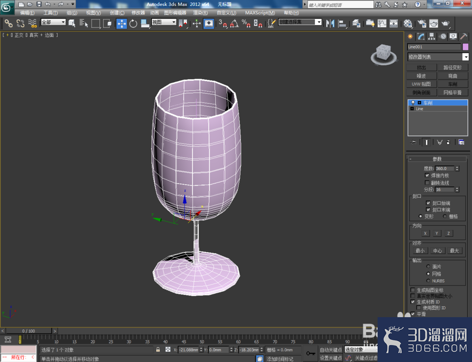This screenshot has height=362, width=472.
Task: Click the Render Production teapot icon
Action: [x=445, y=24]
